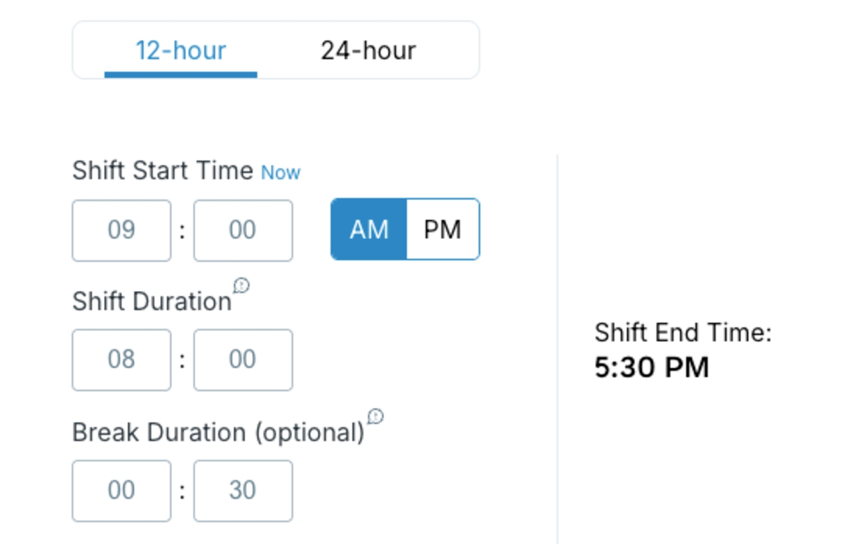Viewport: 842px width, 544px height.
Task: Open the info bubble beside Break Duration optional
Action: pyautogui.click(x=376, y=416)
